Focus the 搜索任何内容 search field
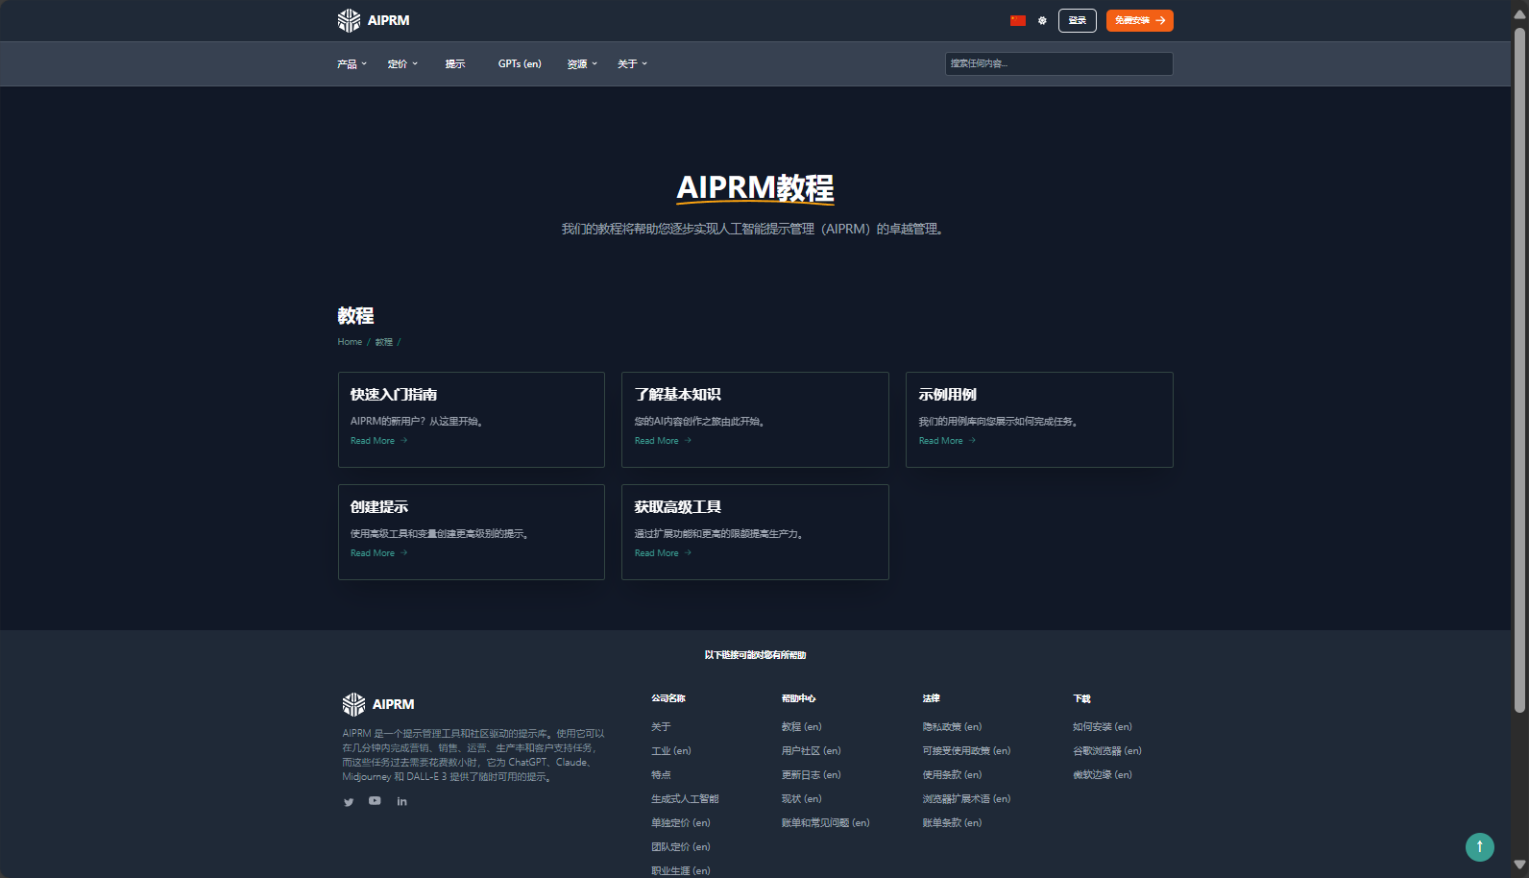The image size is (1529, 878). 1058,63
